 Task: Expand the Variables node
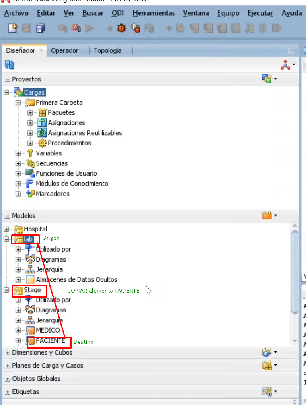(x=18, y=153)
